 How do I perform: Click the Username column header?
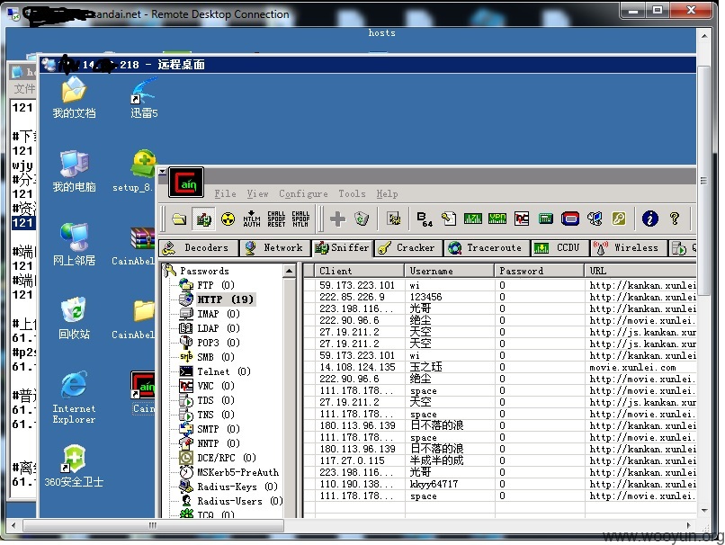click(450, 271)
